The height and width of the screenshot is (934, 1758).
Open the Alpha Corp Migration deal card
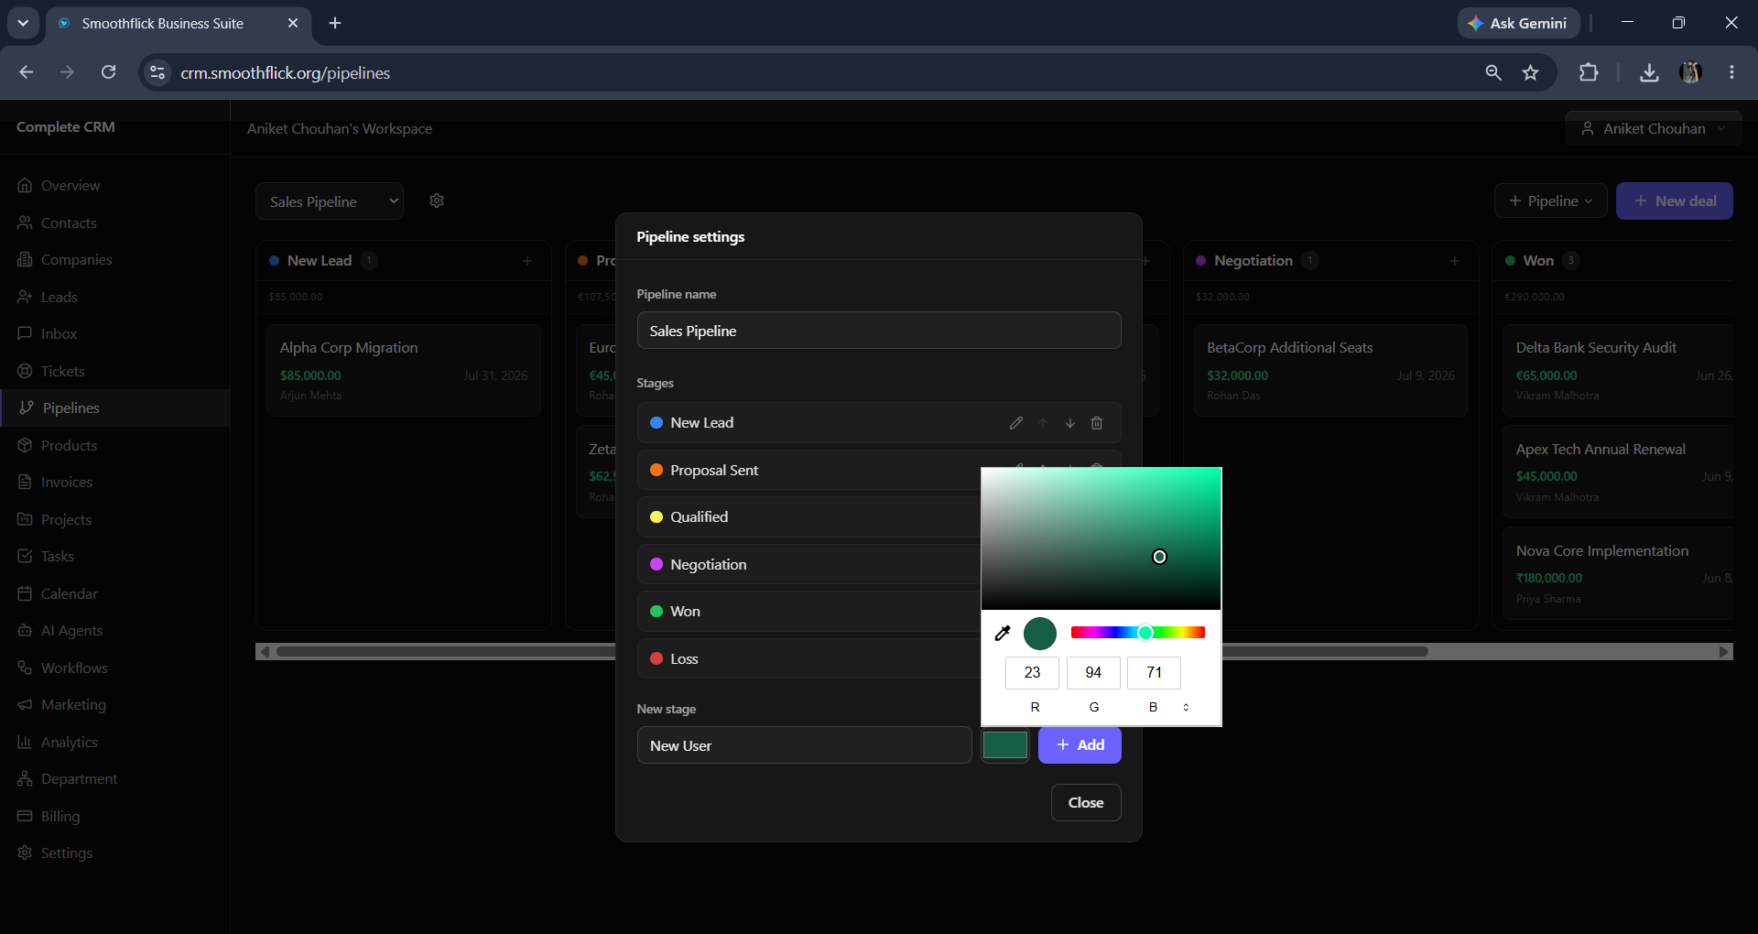(404, 370)
